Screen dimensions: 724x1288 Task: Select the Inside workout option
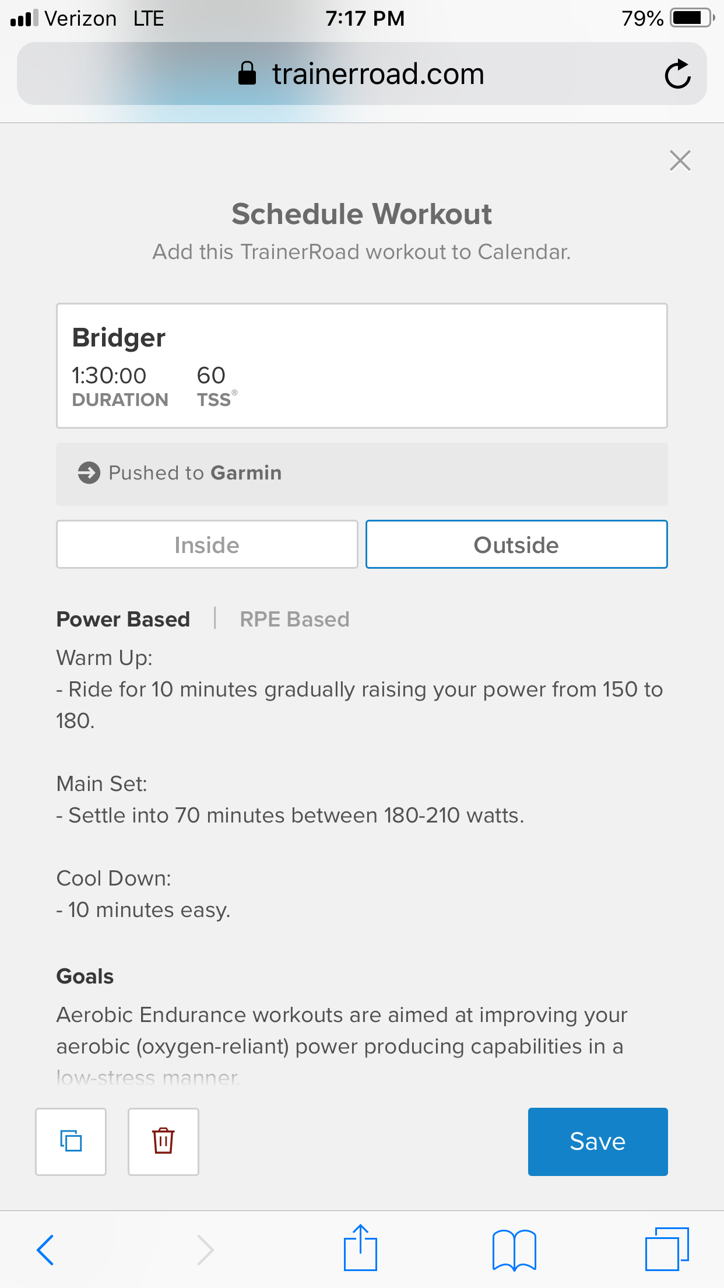point(207,544)
